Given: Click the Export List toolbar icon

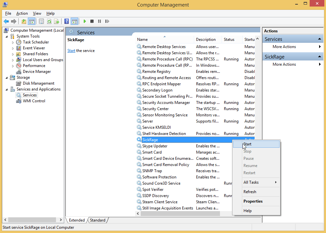Looking at the screenshot, I should click(x=57, y=21).
